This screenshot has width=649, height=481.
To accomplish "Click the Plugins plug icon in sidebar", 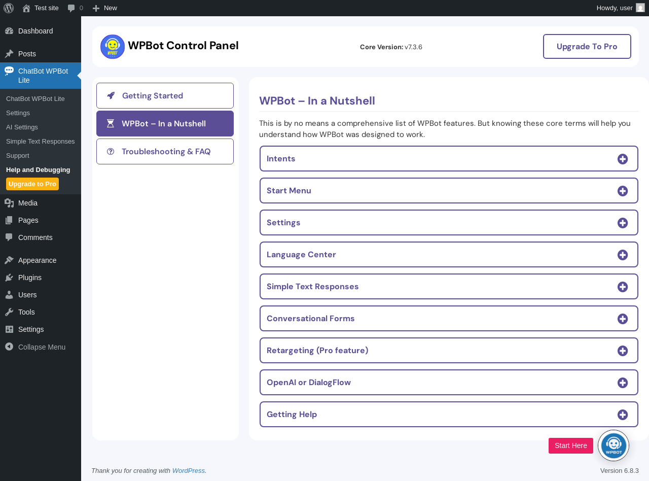I will (x=9, y=278).
